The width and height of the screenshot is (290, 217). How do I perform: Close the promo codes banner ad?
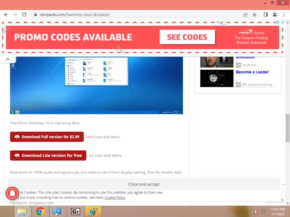[283, 22]
